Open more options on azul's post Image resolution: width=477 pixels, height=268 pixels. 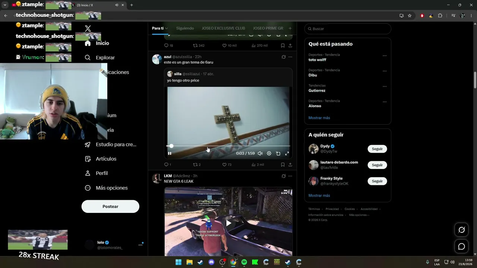tap(290, 57)
